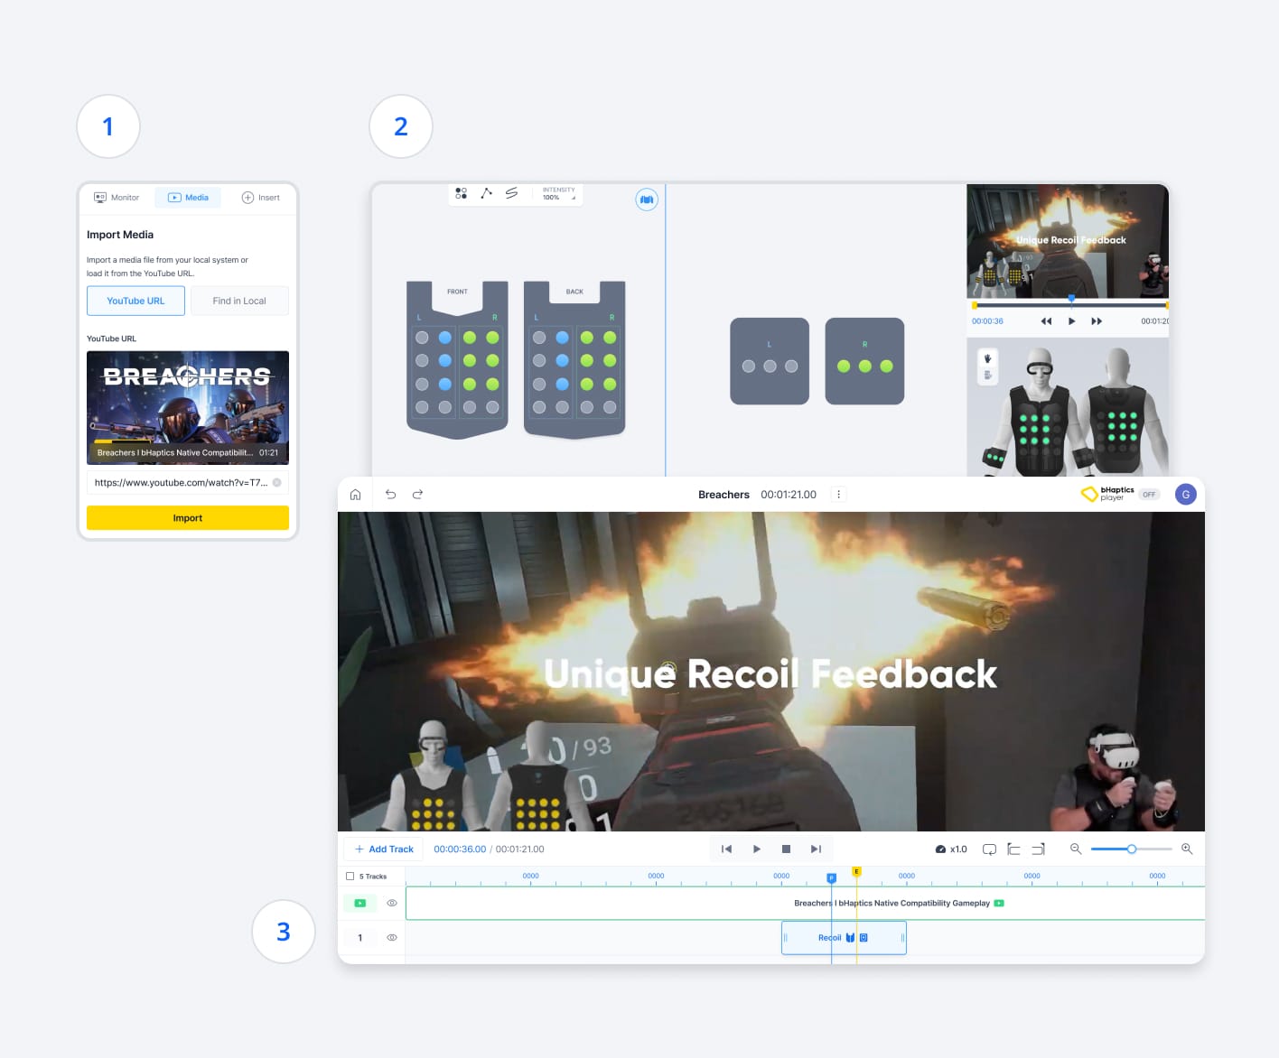The height and width of the screenshot is (1058, 1279).
Task: Select the freehand curve tool
Action: click(510, 192)
